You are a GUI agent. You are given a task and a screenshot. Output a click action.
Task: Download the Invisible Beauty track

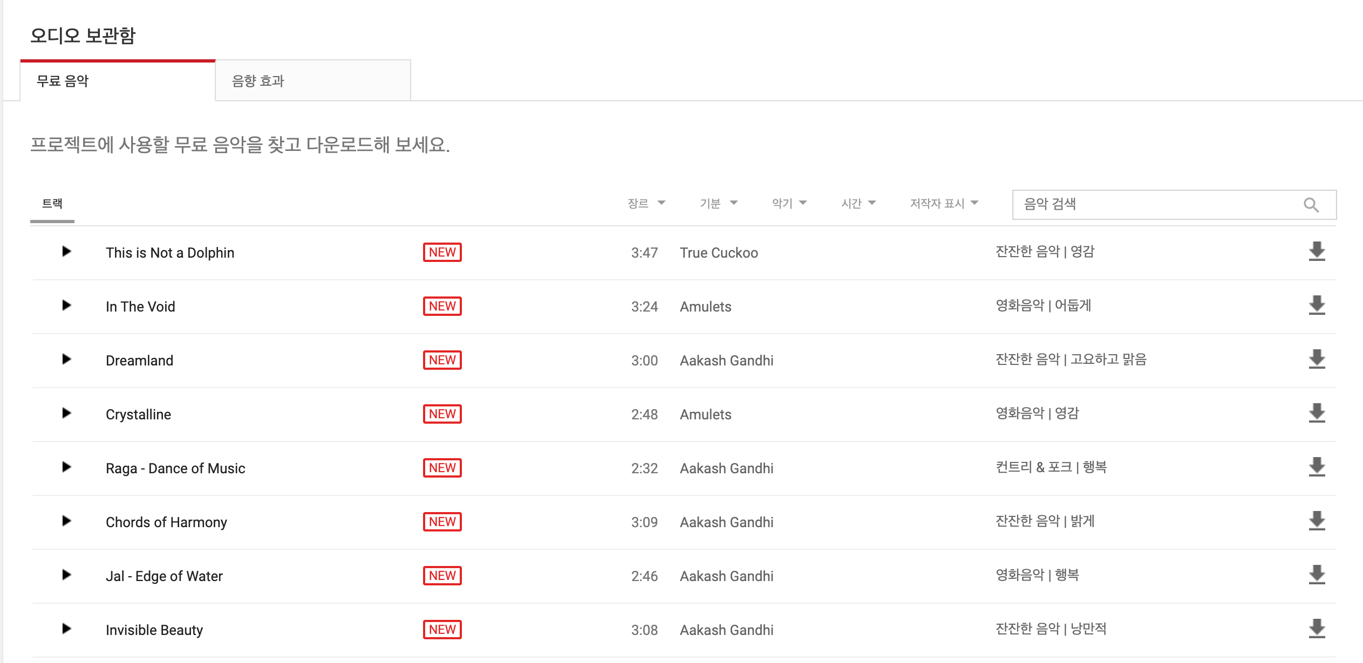coord(1317,629)
